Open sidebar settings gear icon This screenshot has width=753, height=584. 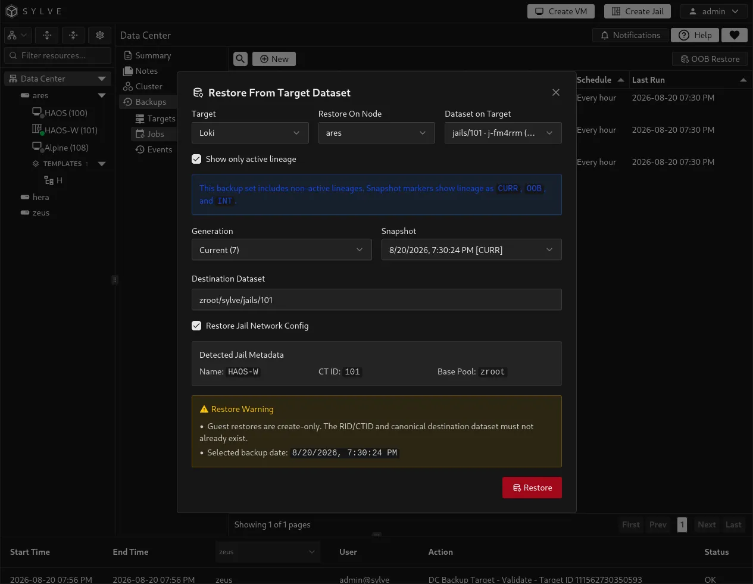(100, 35)
